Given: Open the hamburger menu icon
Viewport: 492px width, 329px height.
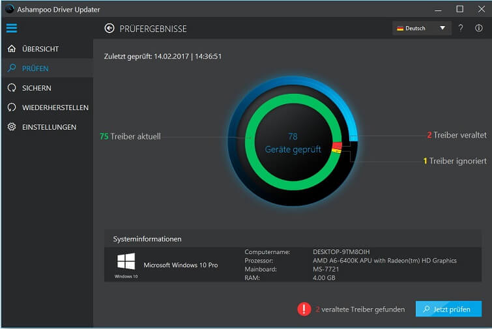Looking at the screenshot, I should click(x=12, y=28).
